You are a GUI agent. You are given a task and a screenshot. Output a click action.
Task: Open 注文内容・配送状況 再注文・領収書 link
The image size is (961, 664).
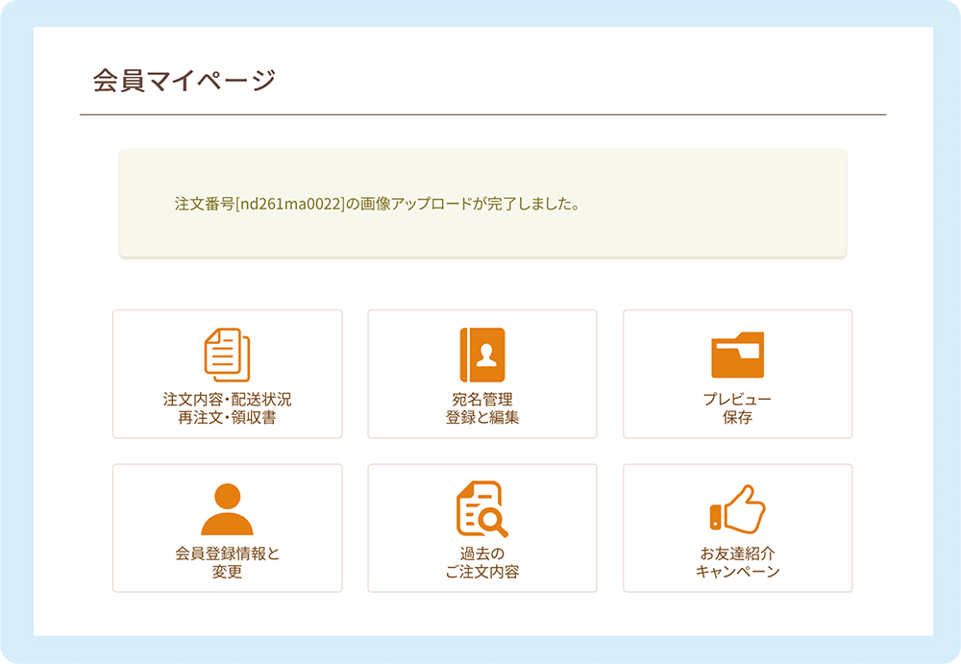228,408
